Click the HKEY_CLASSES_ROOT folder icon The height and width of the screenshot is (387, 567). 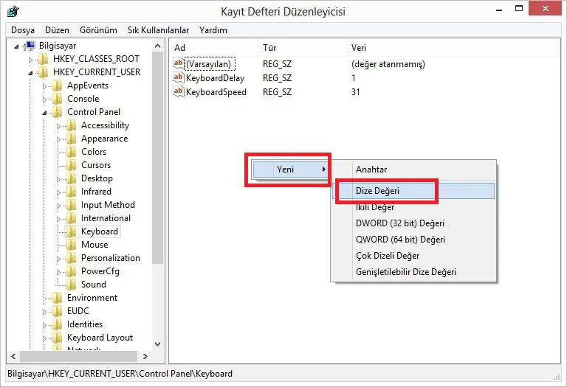(44, 59)
